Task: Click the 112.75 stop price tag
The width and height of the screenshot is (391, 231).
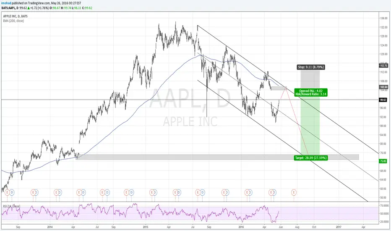Action: pyautogui.click(x=383, y=66)
